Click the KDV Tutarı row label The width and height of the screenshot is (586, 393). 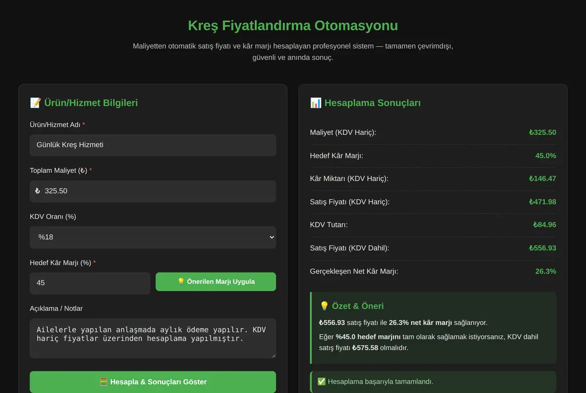[329, 225]
